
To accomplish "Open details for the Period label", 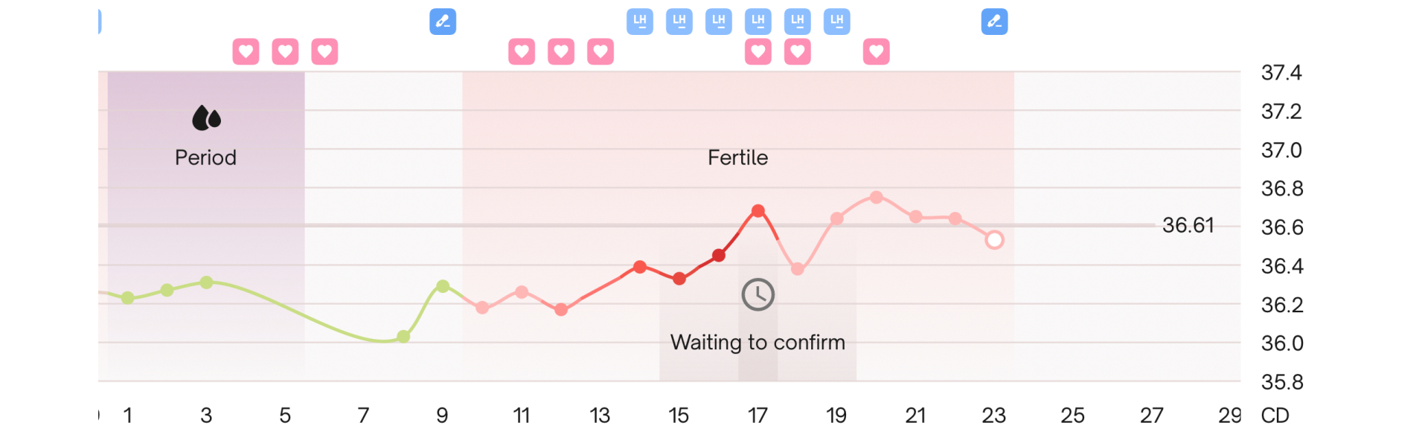I will pos(205,157).
